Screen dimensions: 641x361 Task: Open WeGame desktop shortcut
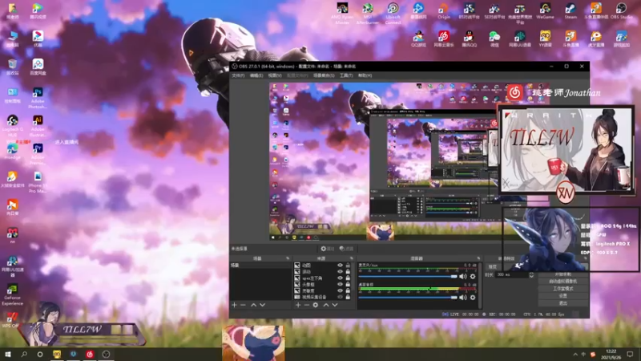click(x=545, y=11)
